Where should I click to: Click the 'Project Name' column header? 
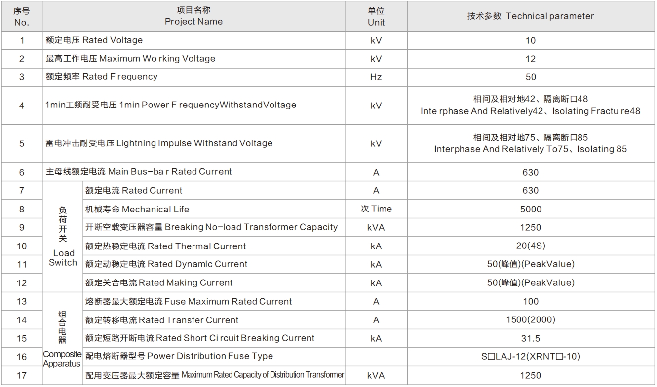[x=193, y=16]
